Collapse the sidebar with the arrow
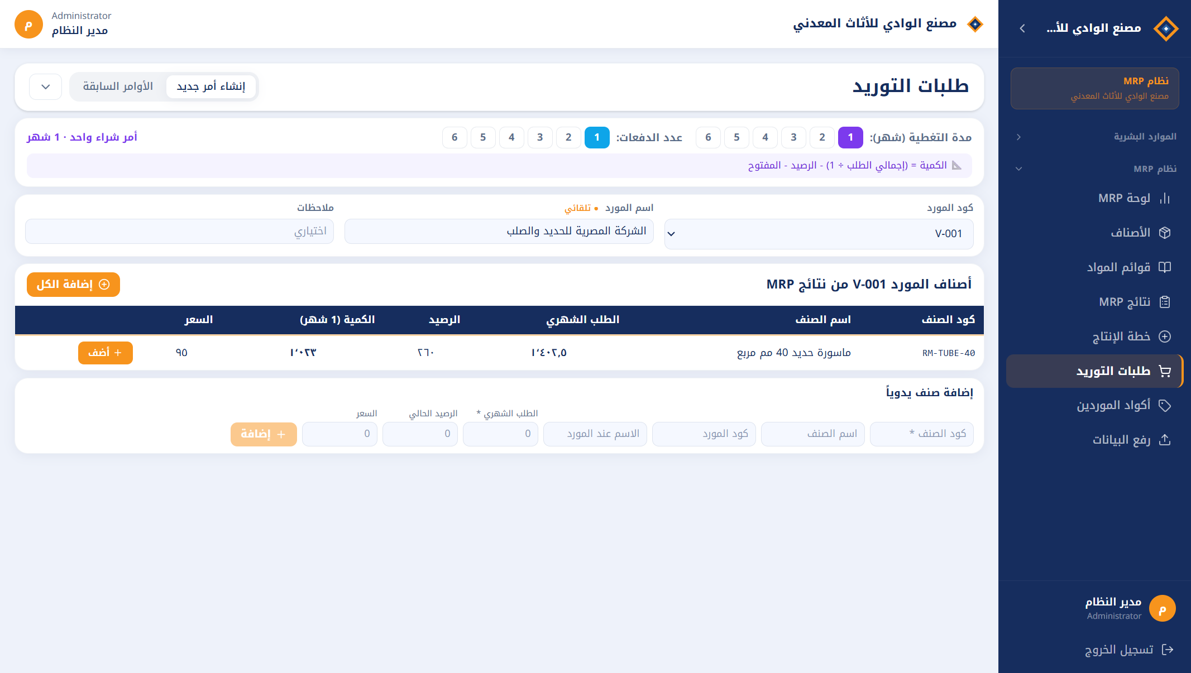This screenshot has height=673, width=1191. point(1022,28)
